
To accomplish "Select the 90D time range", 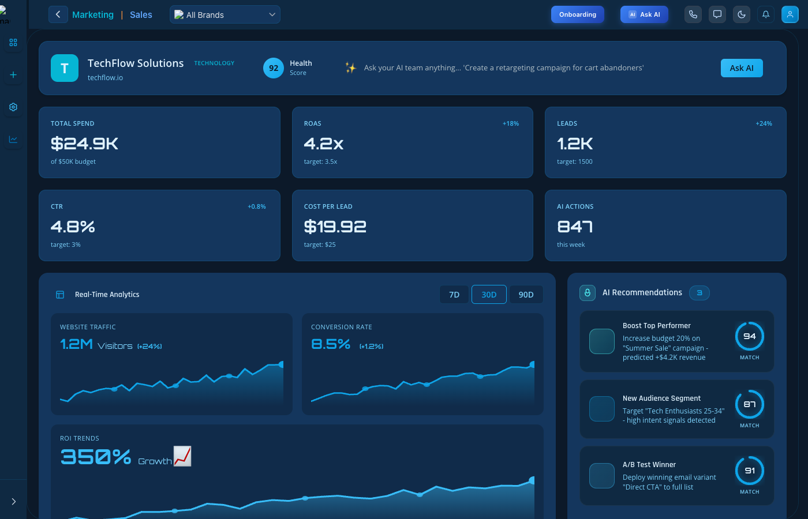I will click(526, 295).
